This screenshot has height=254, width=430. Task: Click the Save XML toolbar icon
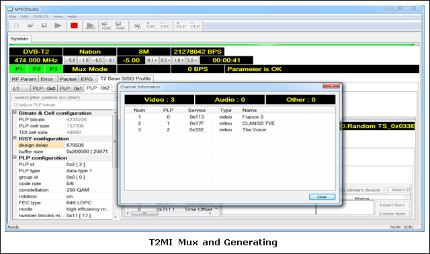click(x=120, y=25)
